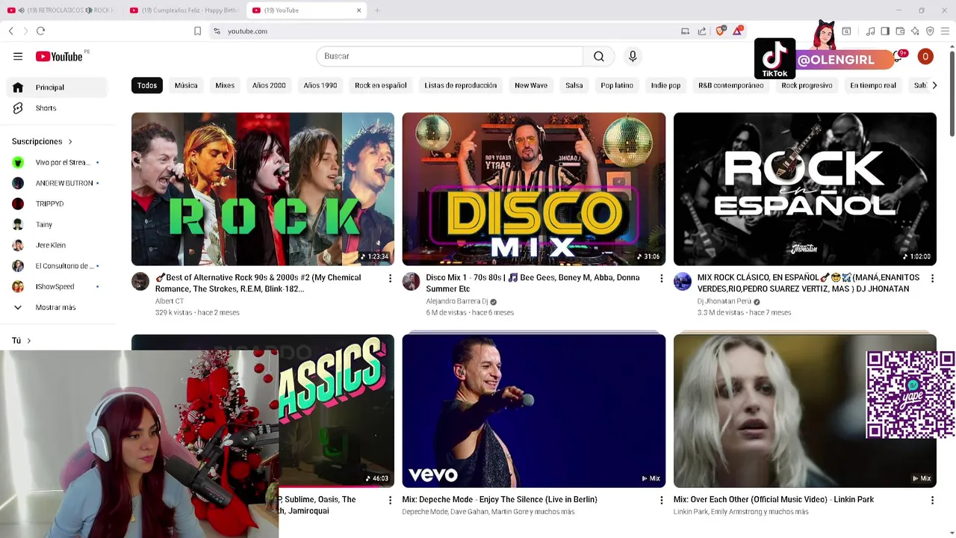The width and height of the screenshot is (956, 538).
Task: Select the R&B contemporáneo chip
Action: point(731,85)
